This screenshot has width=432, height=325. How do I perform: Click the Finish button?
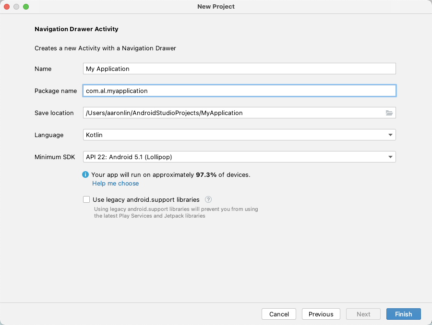coord(403,314)
